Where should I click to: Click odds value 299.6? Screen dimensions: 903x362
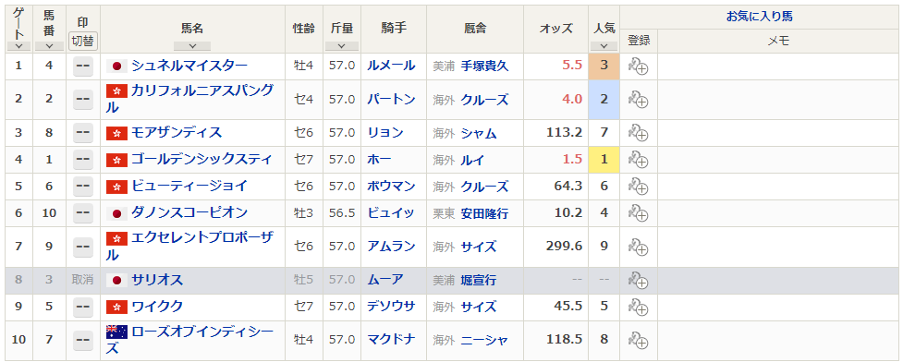click(564, 247)
